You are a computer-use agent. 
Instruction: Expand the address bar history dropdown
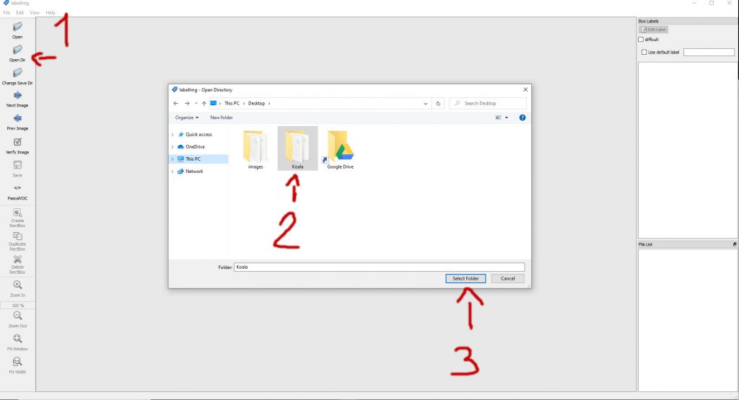pyautogui.click(x=425, y=104)
